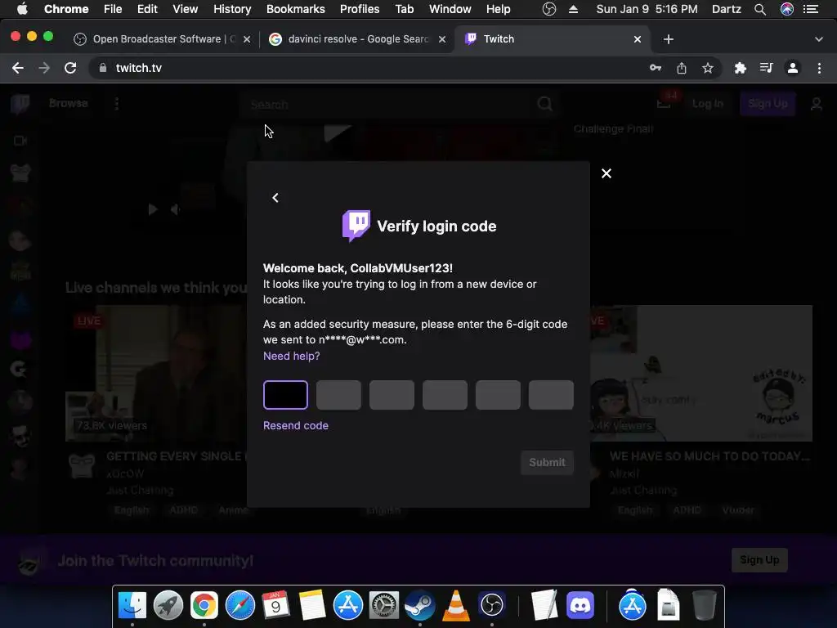Click the Twitch user account icon
The image size is (837, 628).
817,104
